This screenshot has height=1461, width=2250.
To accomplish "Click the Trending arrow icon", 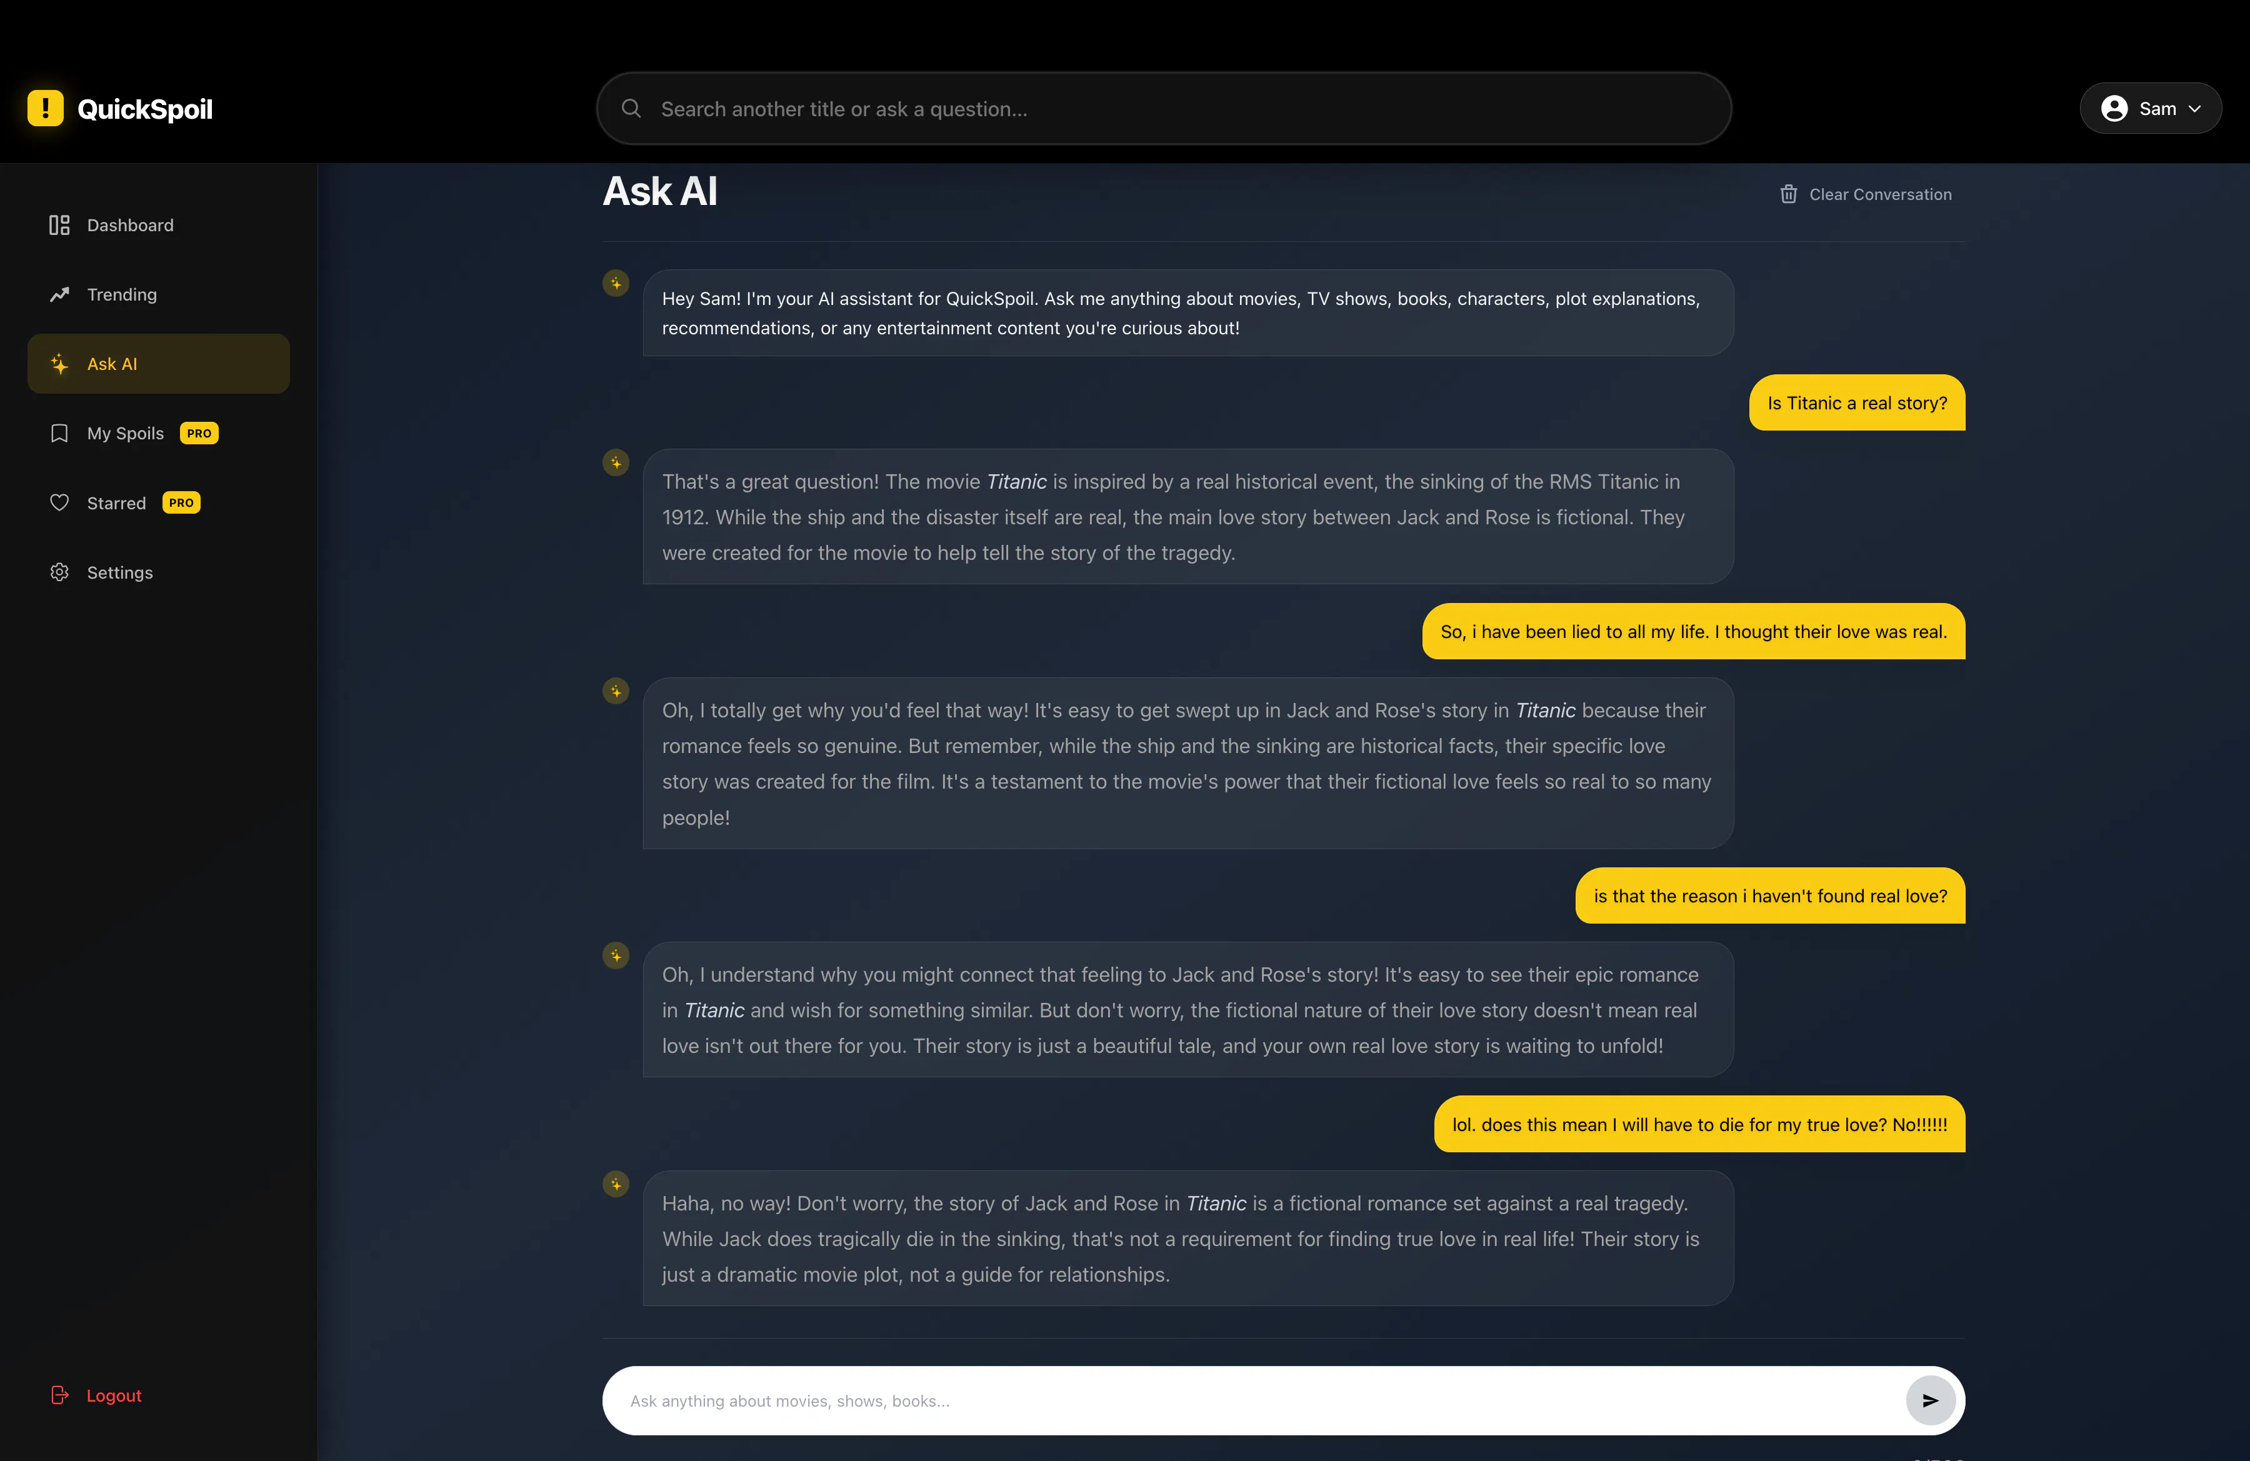I will pyautogui.click(x=59, y=295).
